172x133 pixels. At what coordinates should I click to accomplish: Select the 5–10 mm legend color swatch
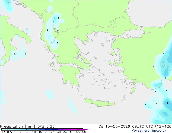(30, 129)
